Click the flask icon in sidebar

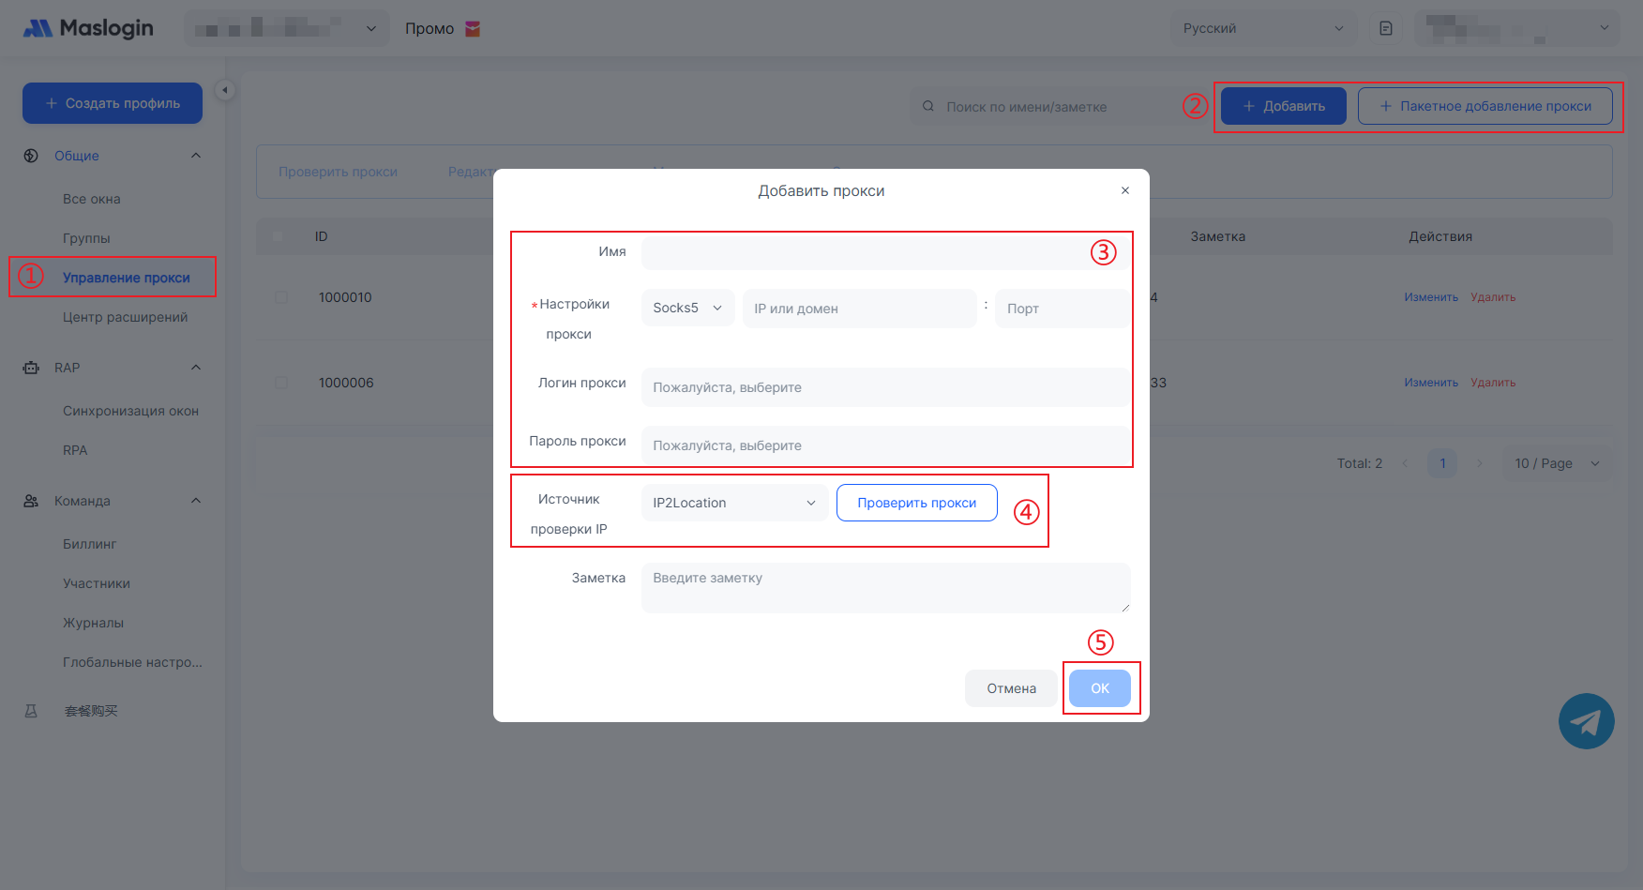click(x=31, y=711)
